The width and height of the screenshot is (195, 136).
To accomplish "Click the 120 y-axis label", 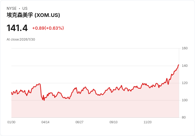I will tap(185, 83).
